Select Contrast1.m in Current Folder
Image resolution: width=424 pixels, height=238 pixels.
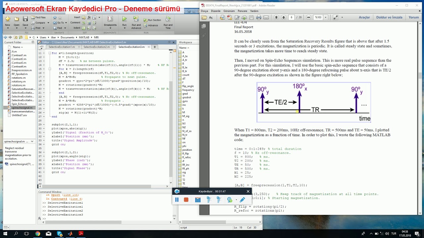pyautogui.click(x=19, y=55)
